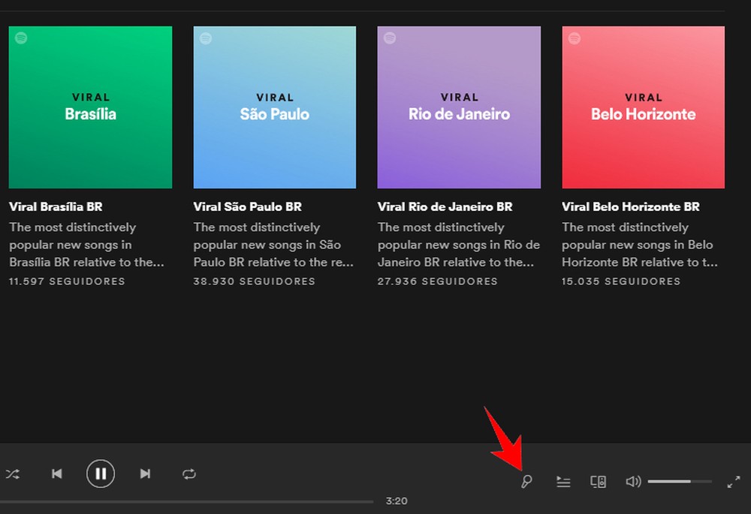This screenshot has width=751, height=514.
Task: Mute the volume
Action: pyautogui.click(x=632, y=481)
